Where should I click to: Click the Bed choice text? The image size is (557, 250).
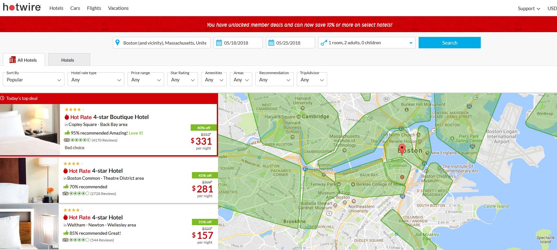[75, 148]
